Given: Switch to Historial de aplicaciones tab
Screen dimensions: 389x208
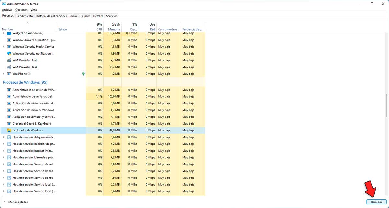Looking at the screenshot, I should click(x=51, y=16).
